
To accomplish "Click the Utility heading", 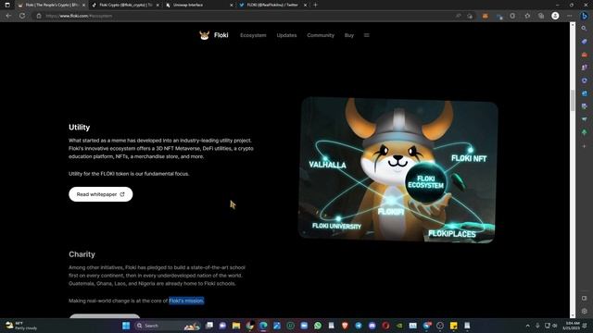I will click(79, 128).
